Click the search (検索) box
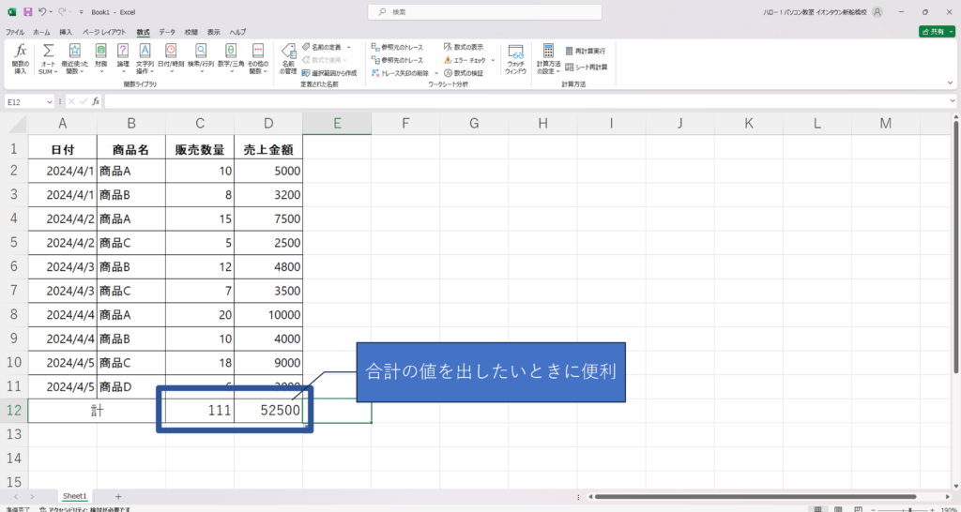 (x=485, y=11)
